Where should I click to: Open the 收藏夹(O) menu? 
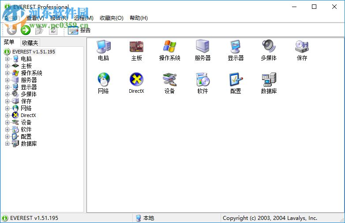[112, 18]
